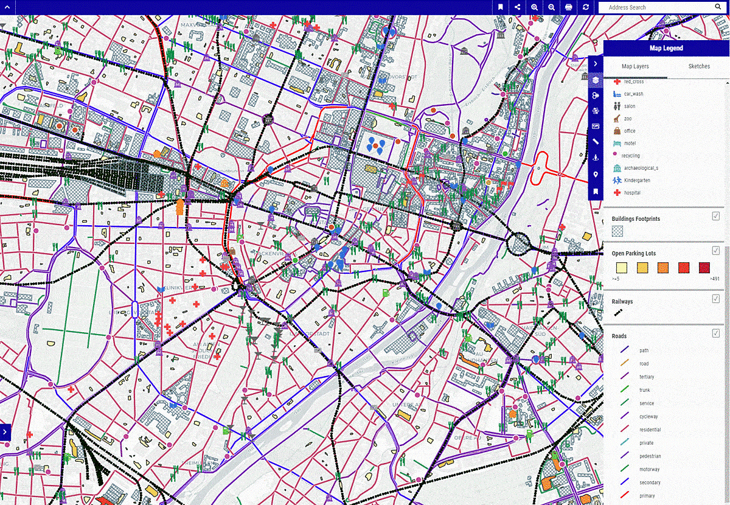Viewport: 730px width, 505px height.
Task: Expand the left side panel arrow
Action: pos(5,431)
